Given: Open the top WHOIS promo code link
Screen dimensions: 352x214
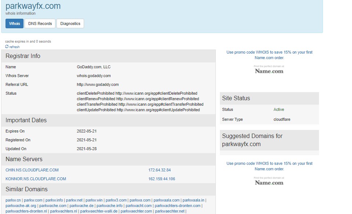Looking at the screenshot, I should pos(269,55).
